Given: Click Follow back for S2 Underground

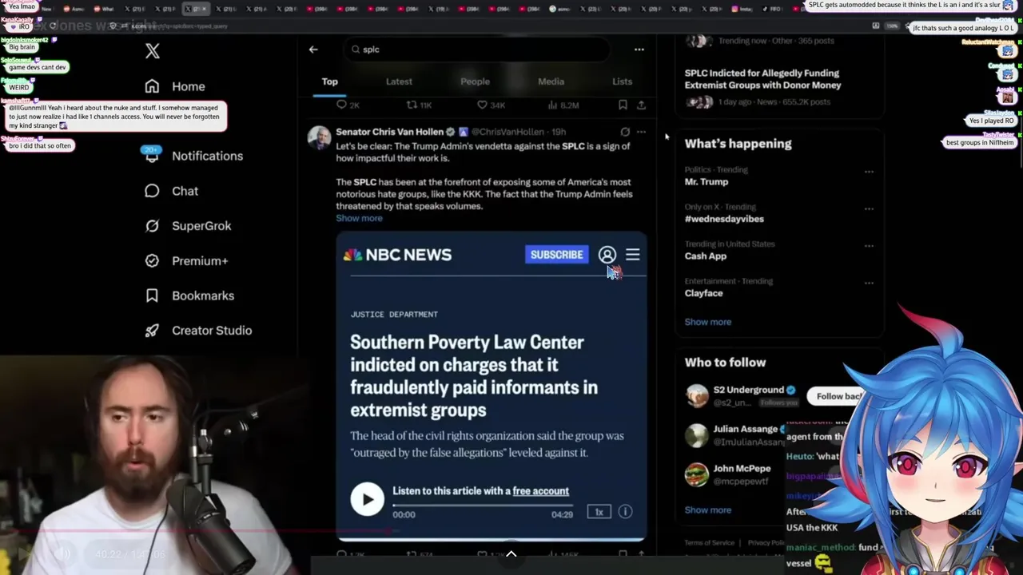Looking at the screenshot, I should point(838,396).
